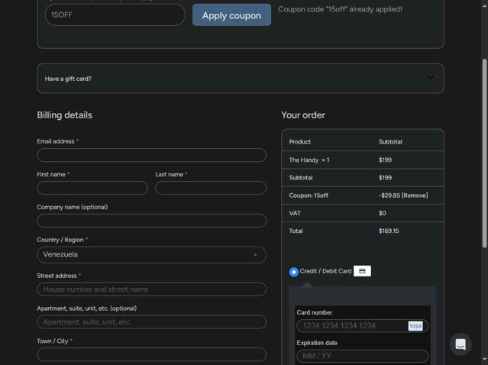Click the Company name field

151,221
